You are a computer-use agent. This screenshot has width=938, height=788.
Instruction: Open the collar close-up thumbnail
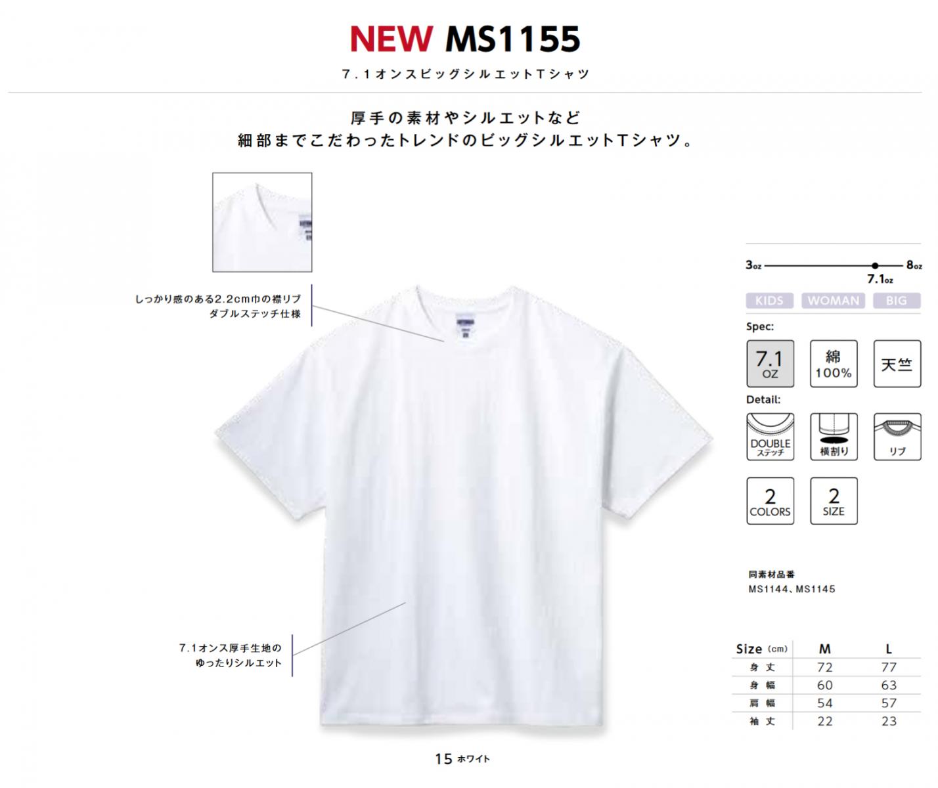click(x=262, y=222)
